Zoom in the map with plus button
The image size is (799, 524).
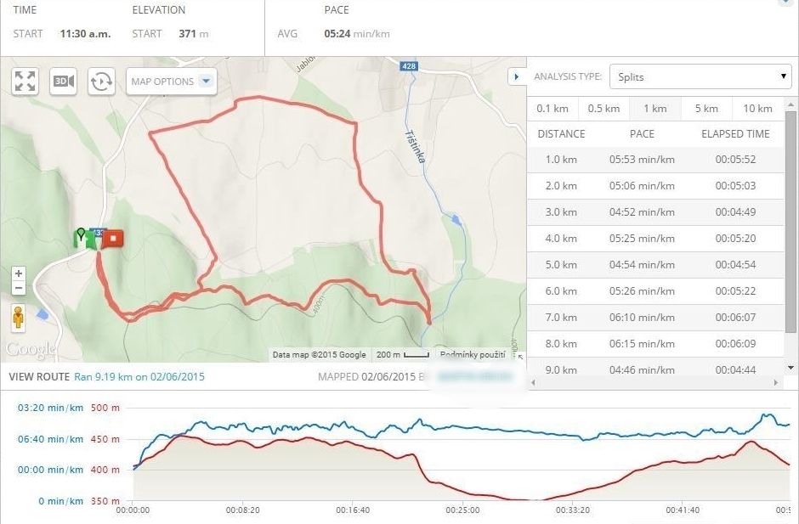[19, 274]
